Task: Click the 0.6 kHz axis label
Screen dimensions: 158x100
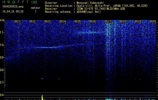Action: (x=2, y=95)
